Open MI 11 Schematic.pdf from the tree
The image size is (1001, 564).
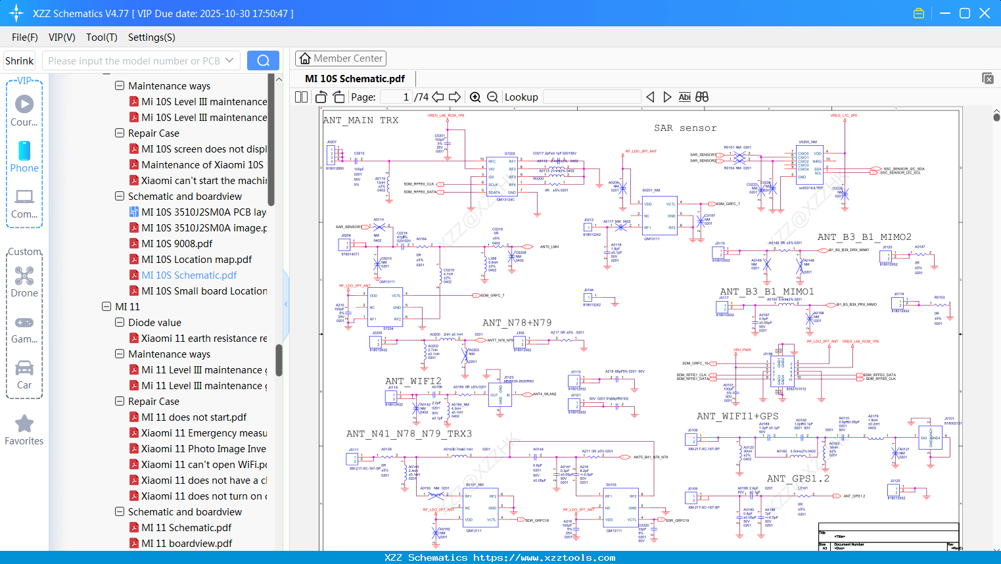[184, 527]
